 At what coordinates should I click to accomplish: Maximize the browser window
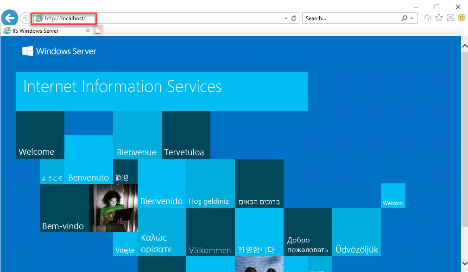pos(437,7)
